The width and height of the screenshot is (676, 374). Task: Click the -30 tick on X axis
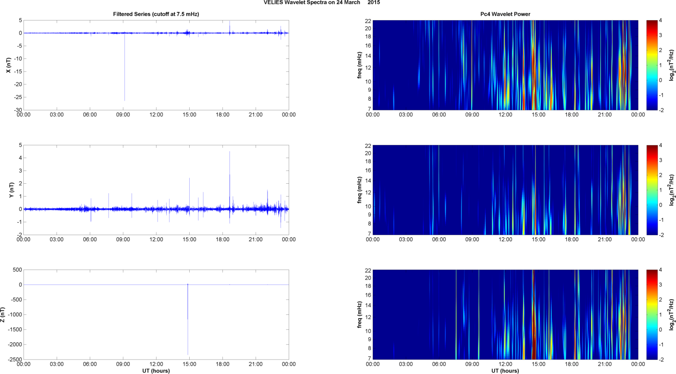point(17,110)
